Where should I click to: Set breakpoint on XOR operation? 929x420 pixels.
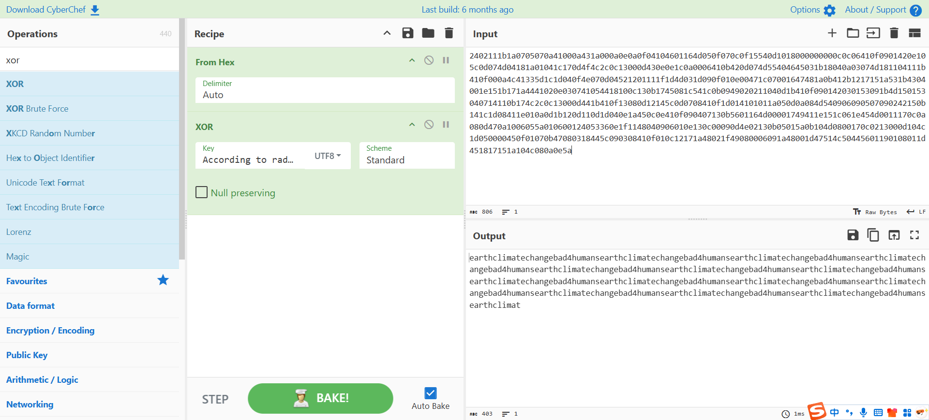pos(446,125)
